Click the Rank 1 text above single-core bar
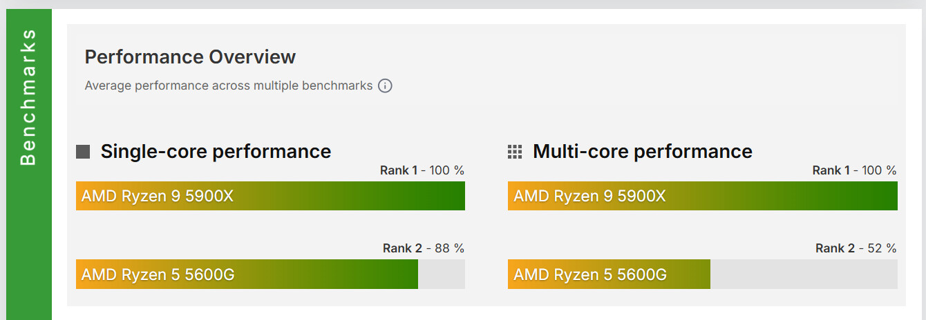Viewport: 926px width, 320px height. point(398,170)
